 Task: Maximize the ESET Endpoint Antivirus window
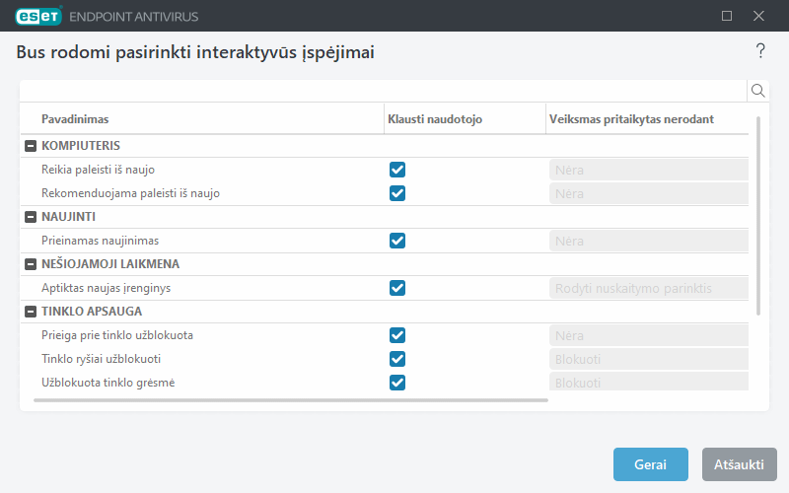pos(727,16)
